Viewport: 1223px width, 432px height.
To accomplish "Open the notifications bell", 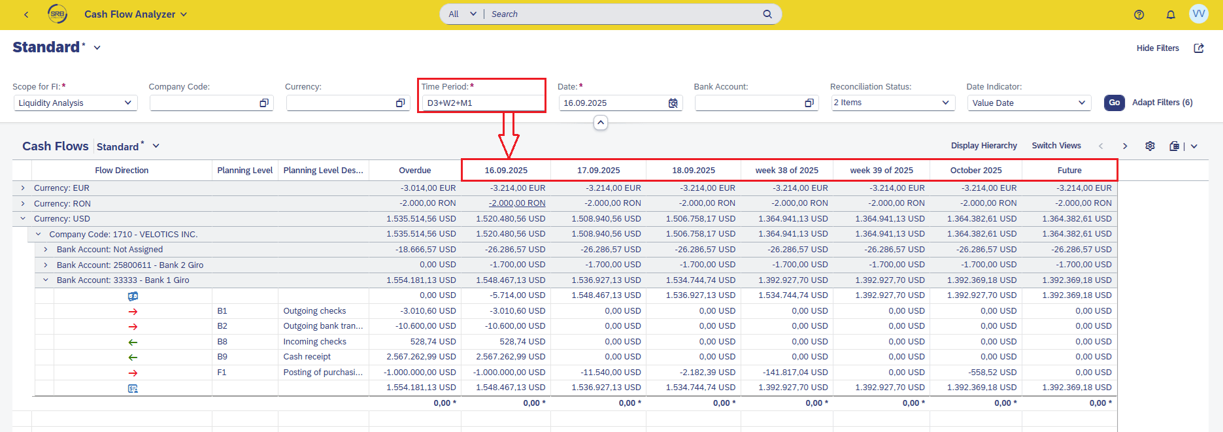I will [1170, 14].
